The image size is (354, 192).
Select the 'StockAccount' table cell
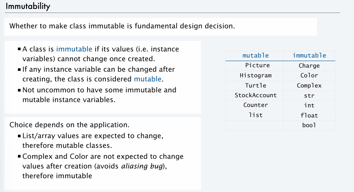[x=256, y=95]
